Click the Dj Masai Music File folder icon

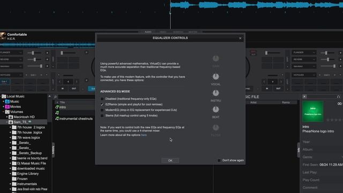pos(14,164)
